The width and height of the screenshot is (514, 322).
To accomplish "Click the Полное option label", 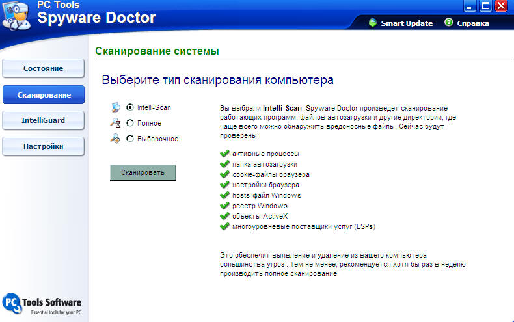I will [x=149, y=123].
